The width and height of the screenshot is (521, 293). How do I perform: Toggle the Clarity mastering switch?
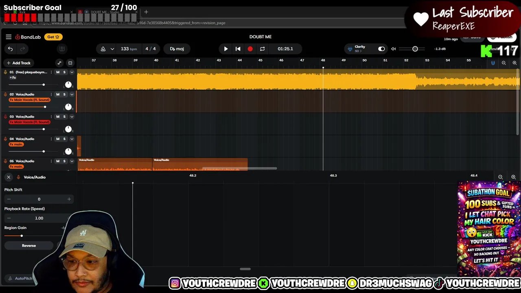tap(381, 49)
